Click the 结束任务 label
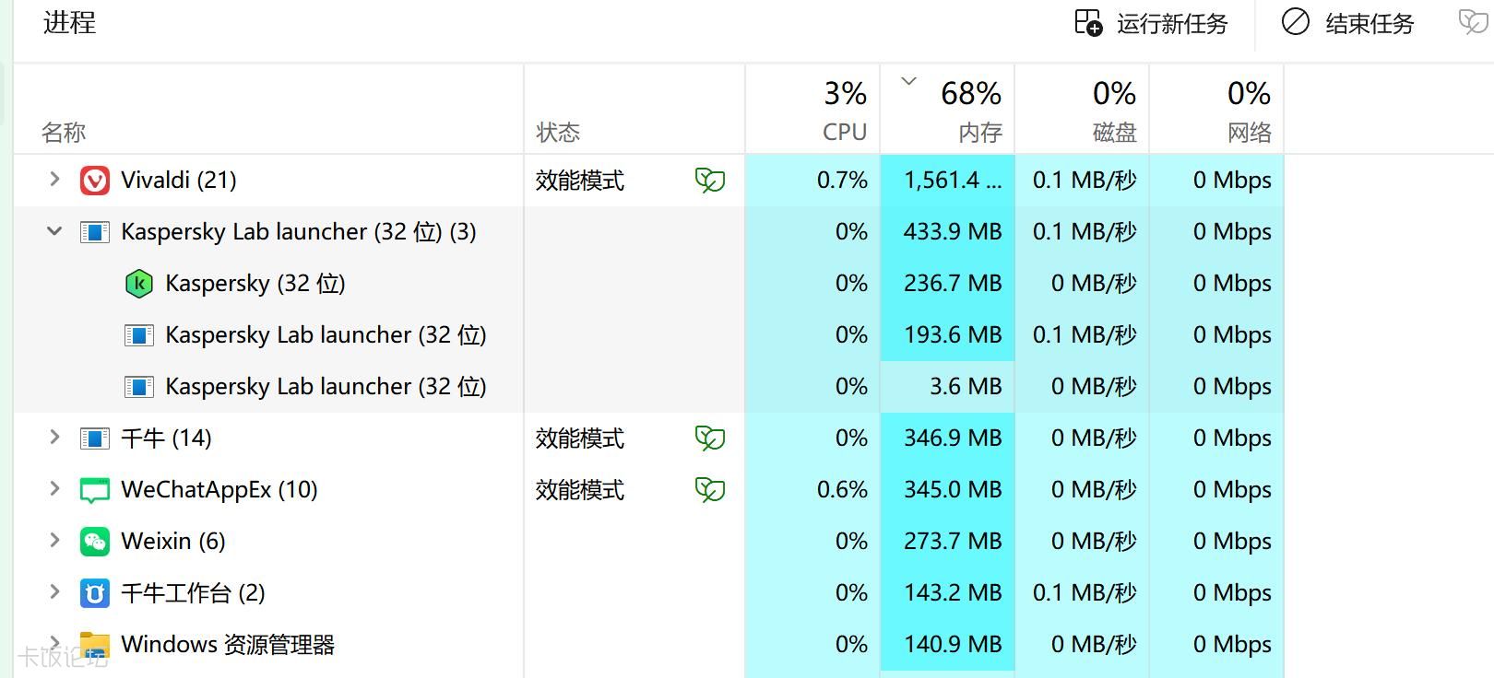This screenshot has height=678, width=1494. (x=1369, y=24)
